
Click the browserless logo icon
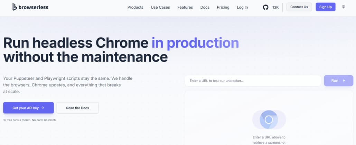pyautogui.click(x=15, y=7)
